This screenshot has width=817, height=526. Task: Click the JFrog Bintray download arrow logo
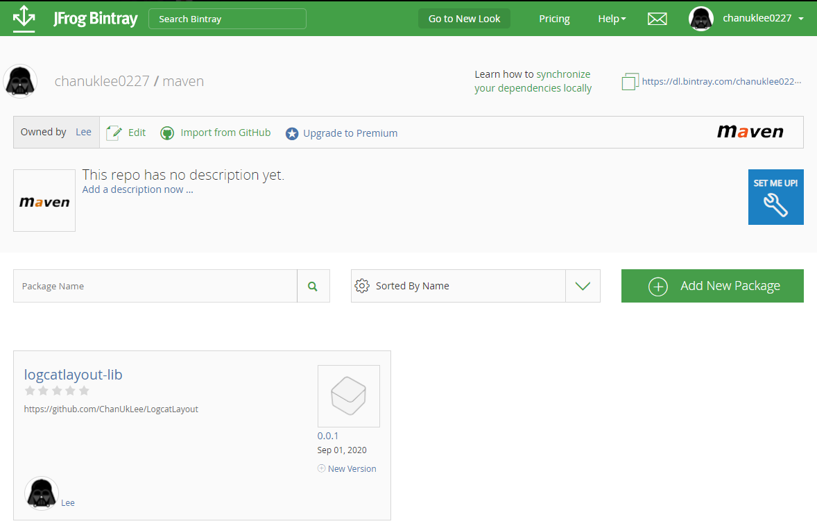(x=24, y=19)
